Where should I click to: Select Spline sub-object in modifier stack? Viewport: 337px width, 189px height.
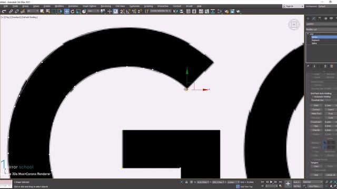click(314, 43)
